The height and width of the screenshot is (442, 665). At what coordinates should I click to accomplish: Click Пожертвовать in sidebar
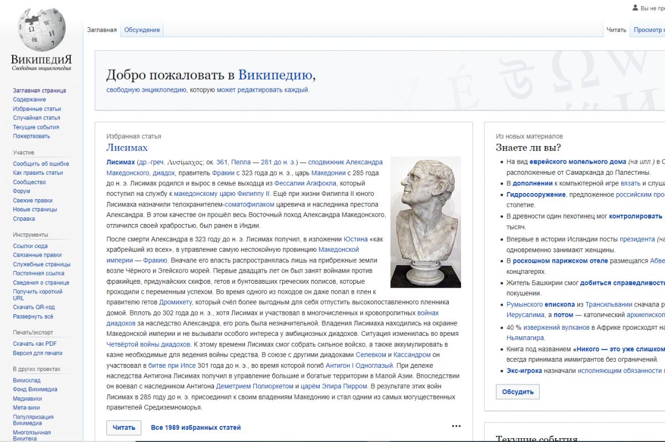pyautogui.click(x=32, y=136)
